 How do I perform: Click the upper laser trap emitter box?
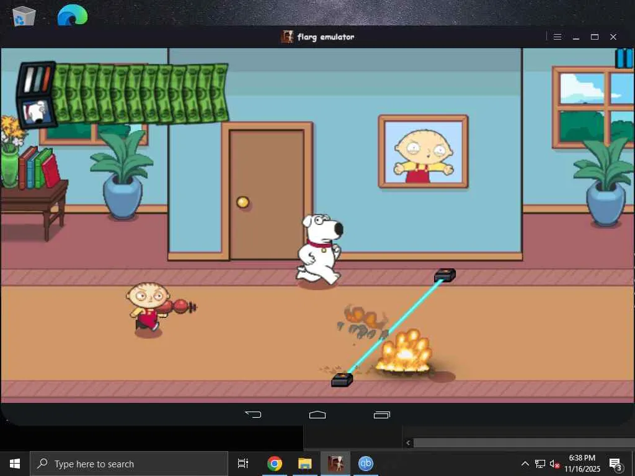[445, 275]
